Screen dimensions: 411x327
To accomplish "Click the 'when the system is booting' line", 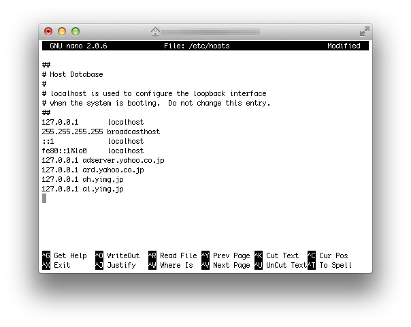I will [156, 103].
